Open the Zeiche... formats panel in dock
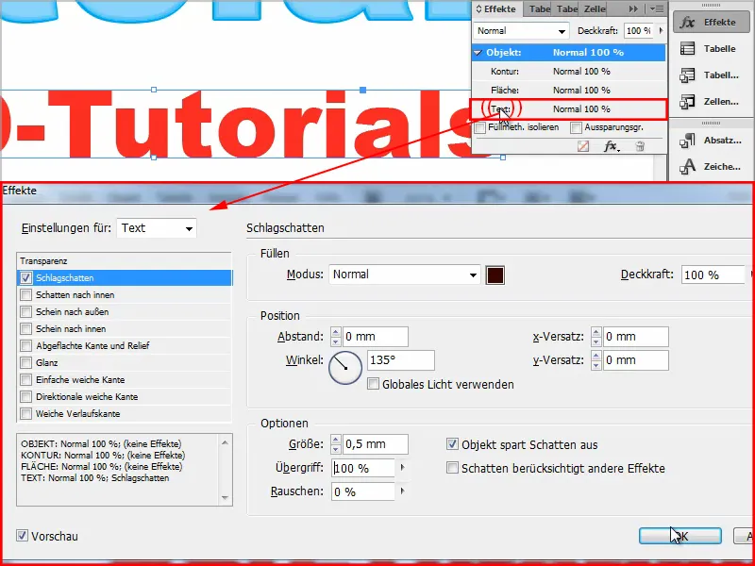Screen dimensions: 755x566 click(x=711, y=167)
